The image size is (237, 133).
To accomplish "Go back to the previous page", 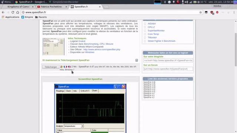I will point(3,12).
